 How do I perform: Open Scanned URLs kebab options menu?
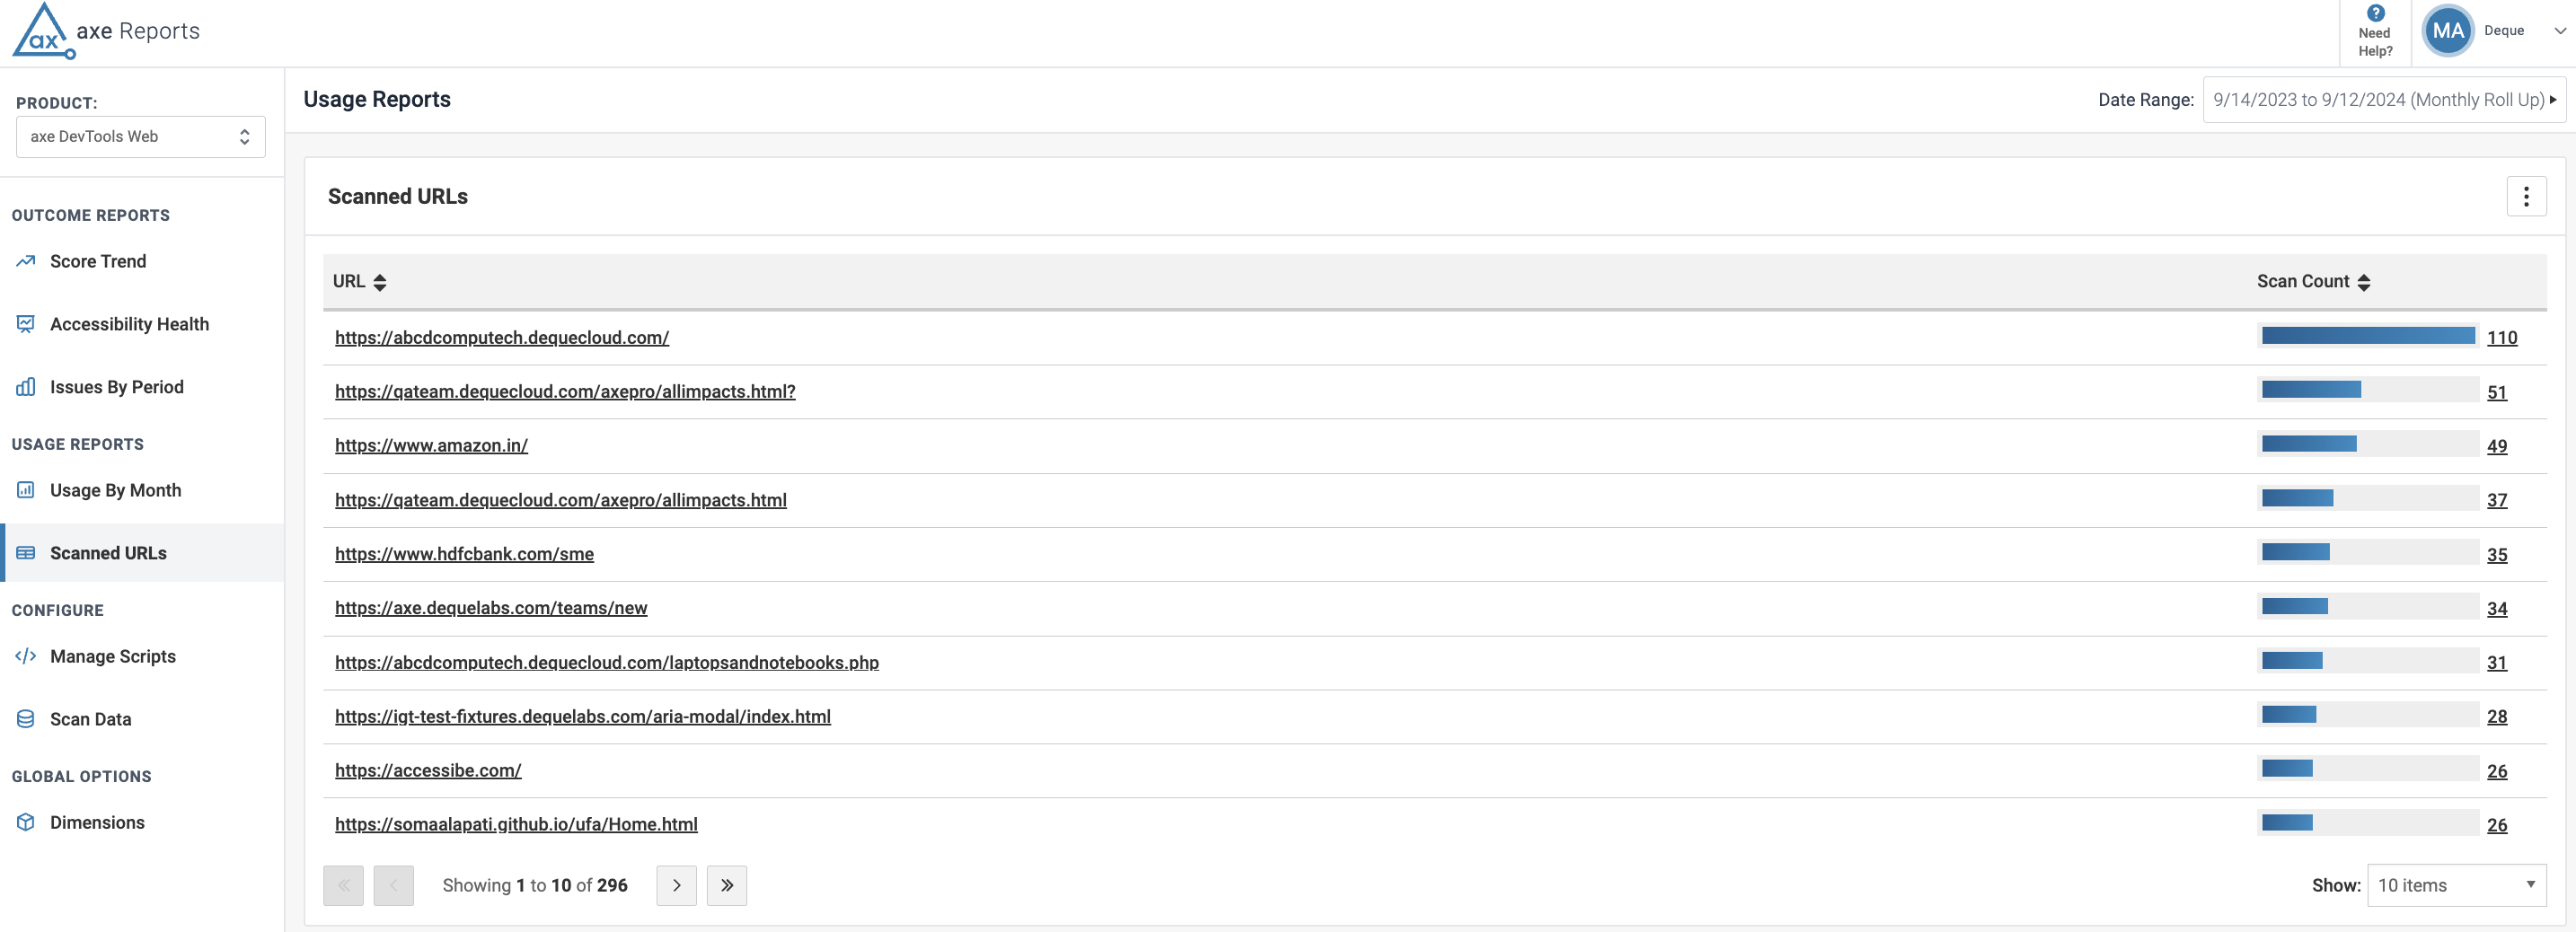point(2525,197)
